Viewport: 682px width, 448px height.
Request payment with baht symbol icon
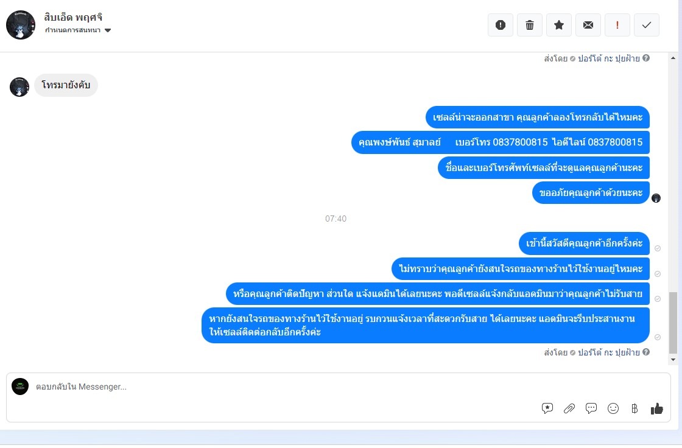[635, 408]
